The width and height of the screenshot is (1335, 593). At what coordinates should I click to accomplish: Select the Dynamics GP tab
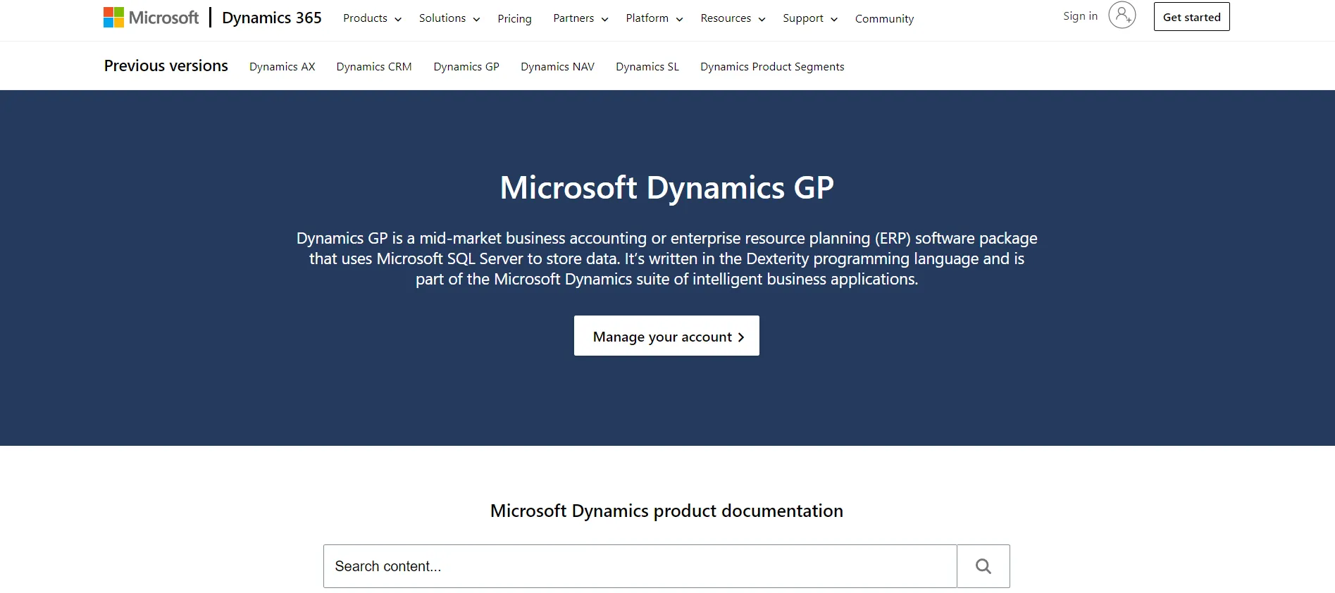(x=466, y=67)
